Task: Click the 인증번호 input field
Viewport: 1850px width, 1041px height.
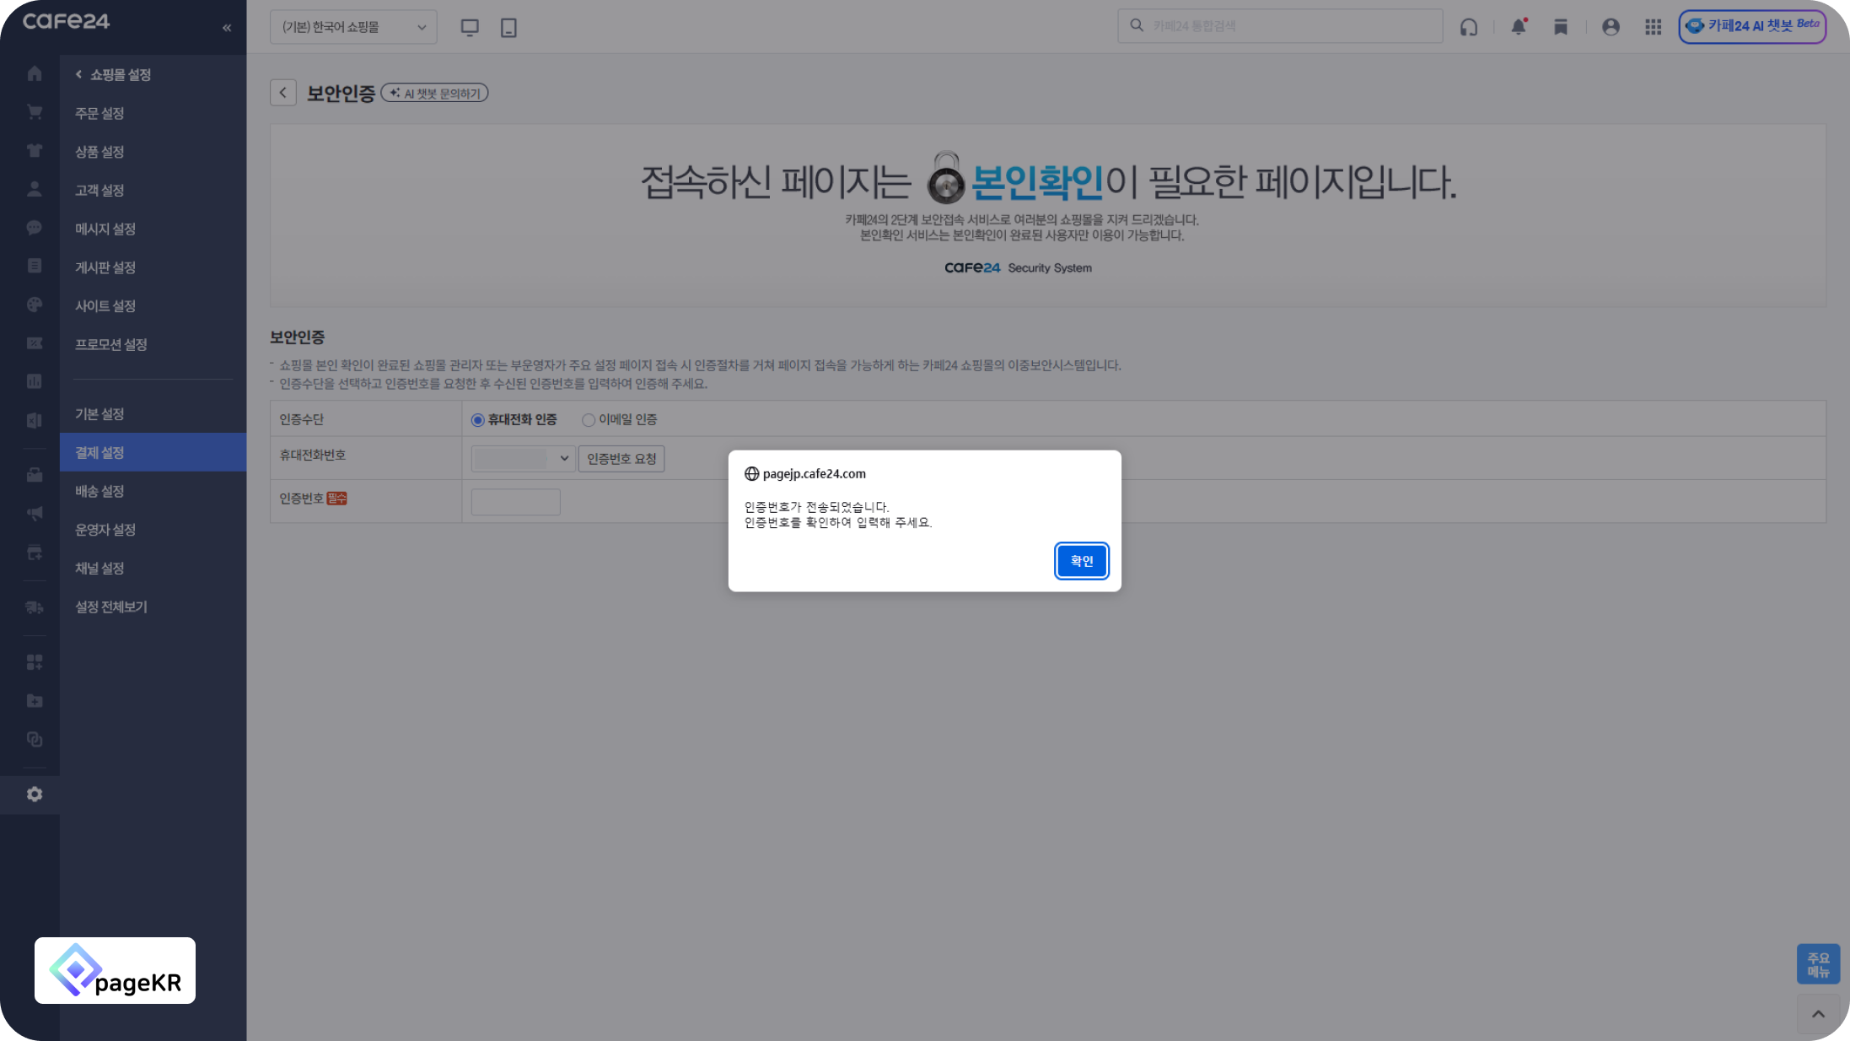Action: (515, 502)
